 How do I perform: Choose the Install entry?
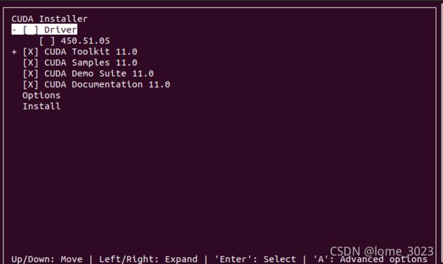42,107
